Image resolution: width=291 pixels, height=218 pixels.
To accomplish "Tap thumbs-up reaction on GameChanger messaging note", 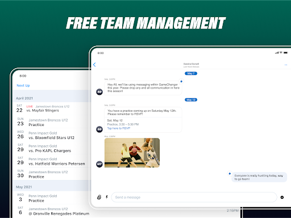I will coord(181,81).
